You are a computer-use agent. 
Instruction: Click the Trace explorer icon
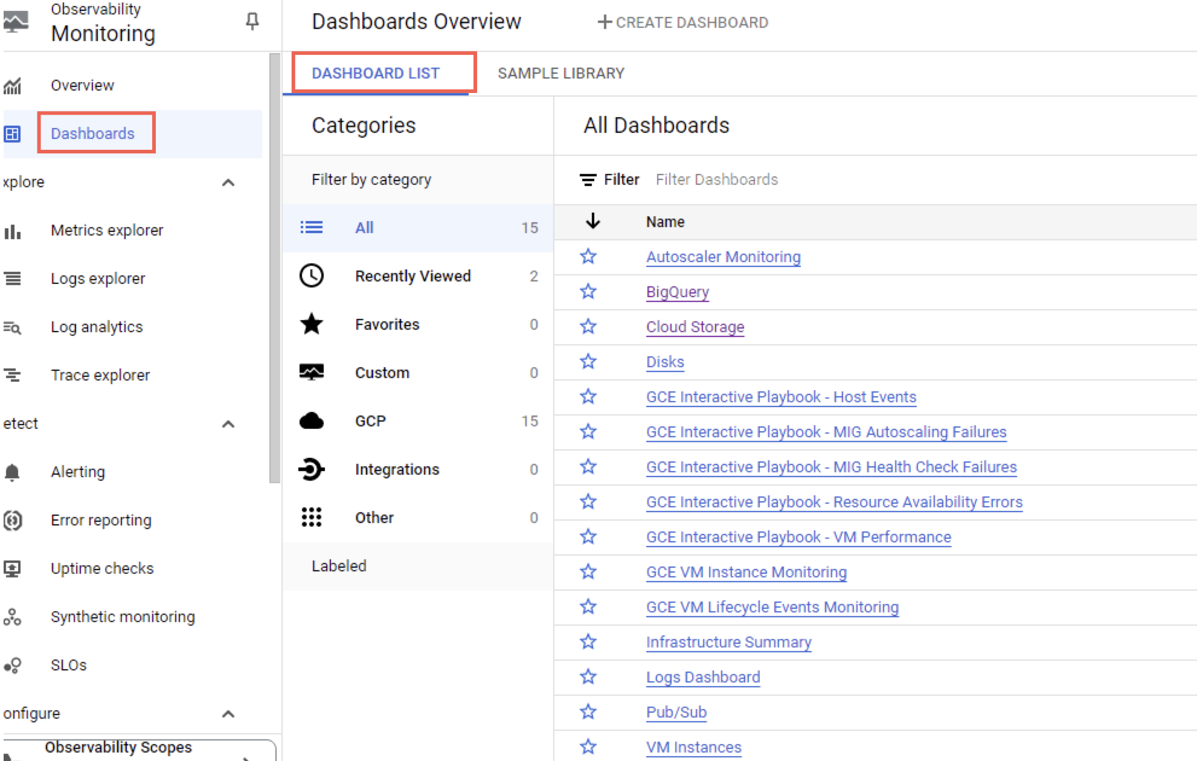[12, 375]
